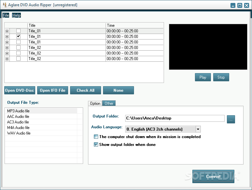252x190 pixels.
Task: Enable computer shut down when mission completed
Action: [x=96, y=137]
